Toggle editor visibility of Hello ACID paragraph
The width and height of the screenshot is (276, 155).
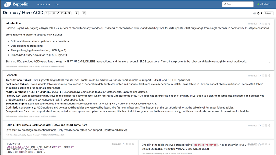click(263, 126)
